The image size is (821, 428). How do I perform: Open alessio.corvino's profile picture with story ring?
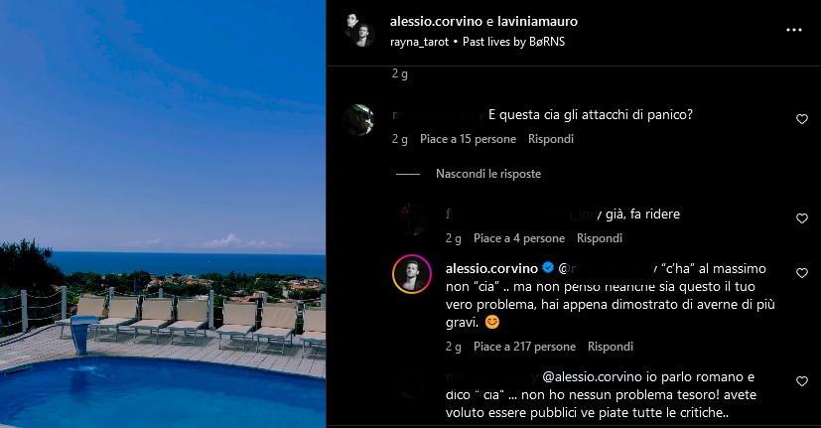pyautogui.click(x=412, y=274)
